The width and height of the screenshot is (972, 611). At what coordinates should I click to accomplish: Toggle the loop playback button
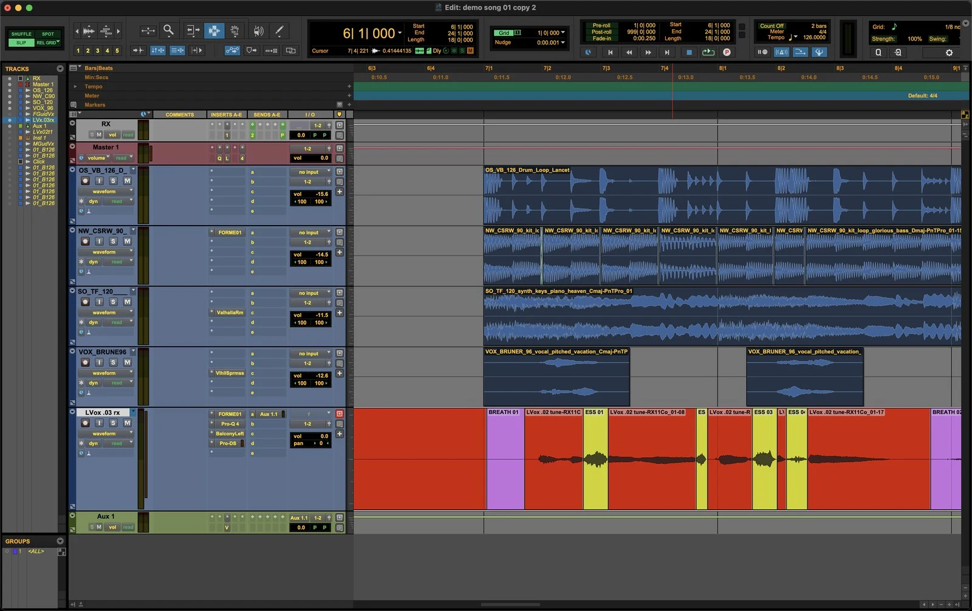(x=708, y=52)
